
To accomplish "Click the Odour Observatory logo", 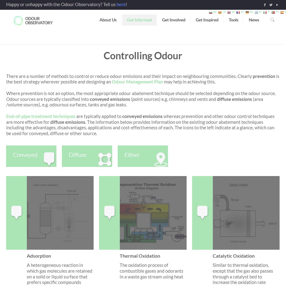I will [x=33, y=20].
